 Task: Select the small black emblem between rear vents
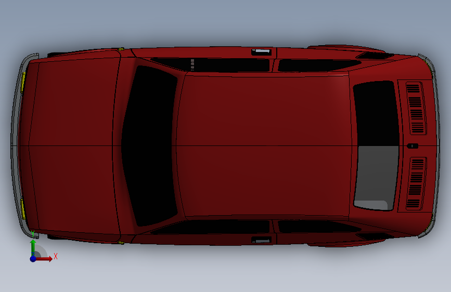pos(413,146)
